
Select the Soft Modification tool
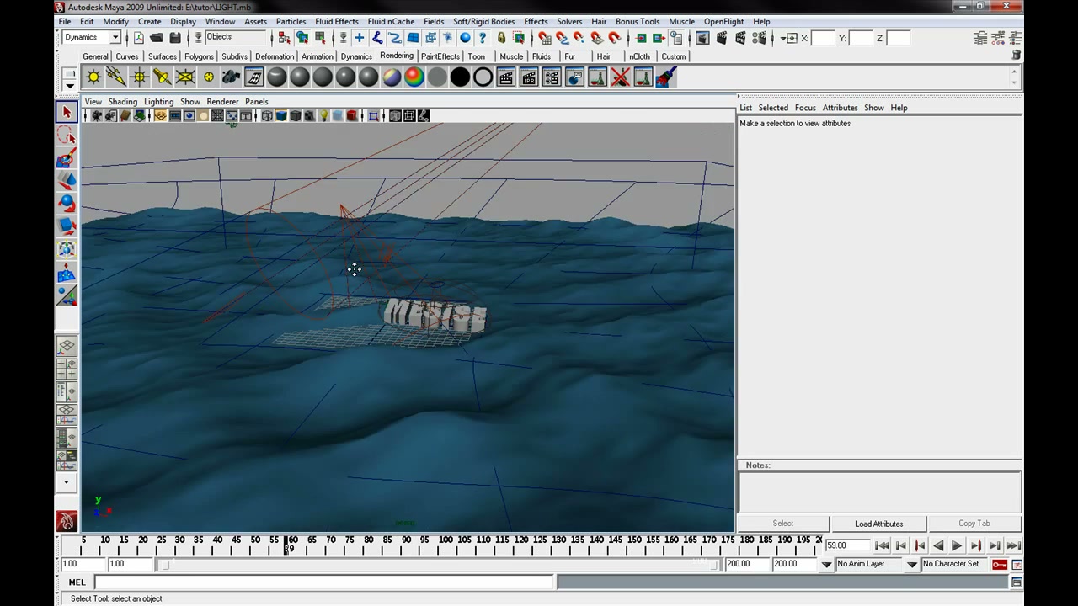pyautogui.click(x=67, y=273)
